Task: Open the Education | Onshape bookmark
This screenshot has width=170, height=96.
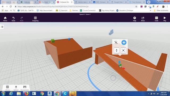Action: point(125,10)
